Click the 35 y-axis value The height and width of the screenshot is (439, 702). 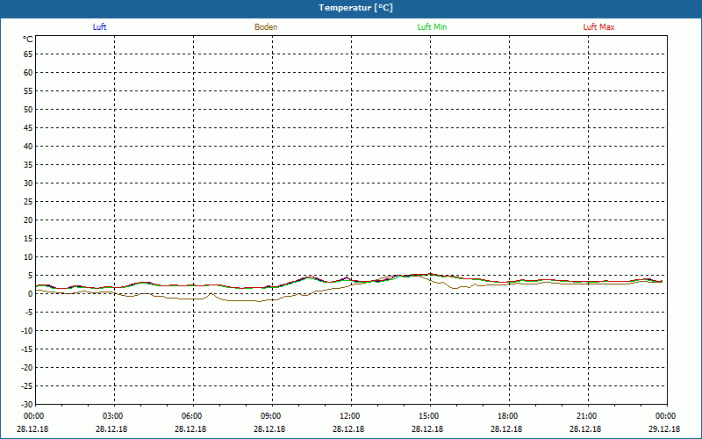tap(28, 165)
